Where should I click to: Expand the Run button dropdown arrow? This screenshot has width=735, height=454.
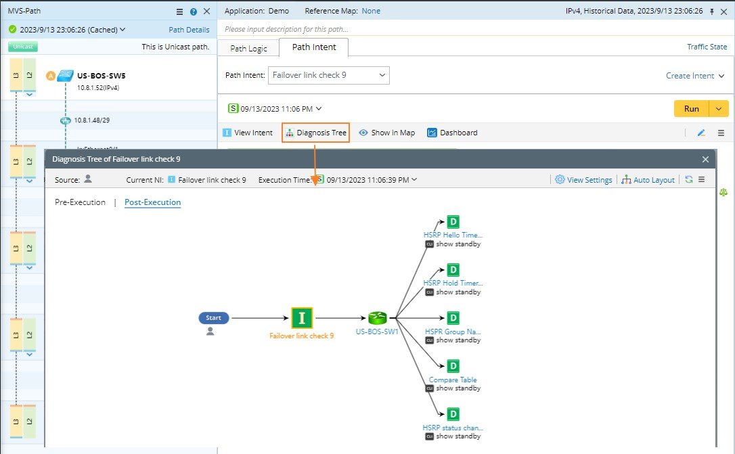point(719,108)
